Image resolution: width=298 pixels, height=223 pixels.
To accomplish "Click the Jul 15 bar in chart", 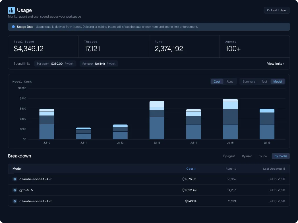I will 230,119.
